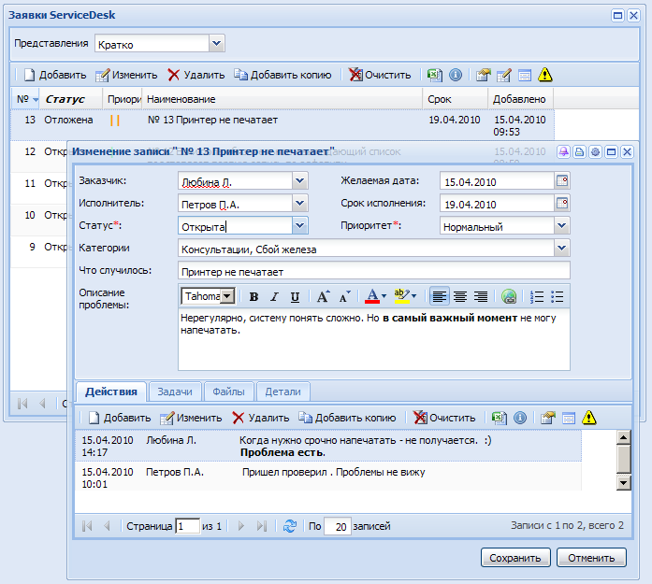The image size is (652, 584).
Task: Click the insert hyperlink globe icon
Action: pos(509,297)
